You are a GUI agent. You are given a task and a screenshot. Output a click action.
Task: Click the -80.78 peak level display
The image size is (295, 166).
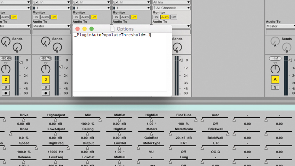46,59
